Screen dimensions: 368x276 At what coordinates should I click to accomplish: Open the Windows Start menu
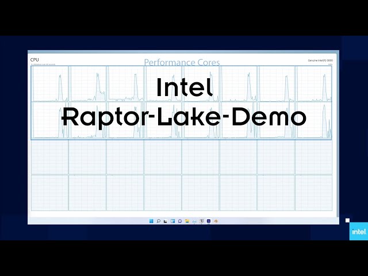click(x=151, y=221)
